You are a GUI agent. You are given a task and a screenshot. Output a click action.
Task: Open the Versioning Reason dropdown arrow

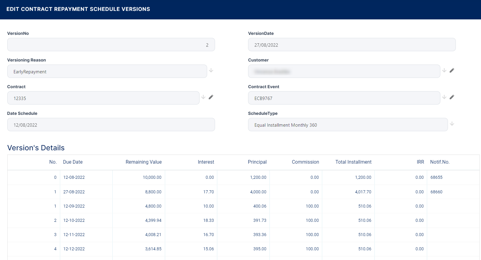(211, 70)
